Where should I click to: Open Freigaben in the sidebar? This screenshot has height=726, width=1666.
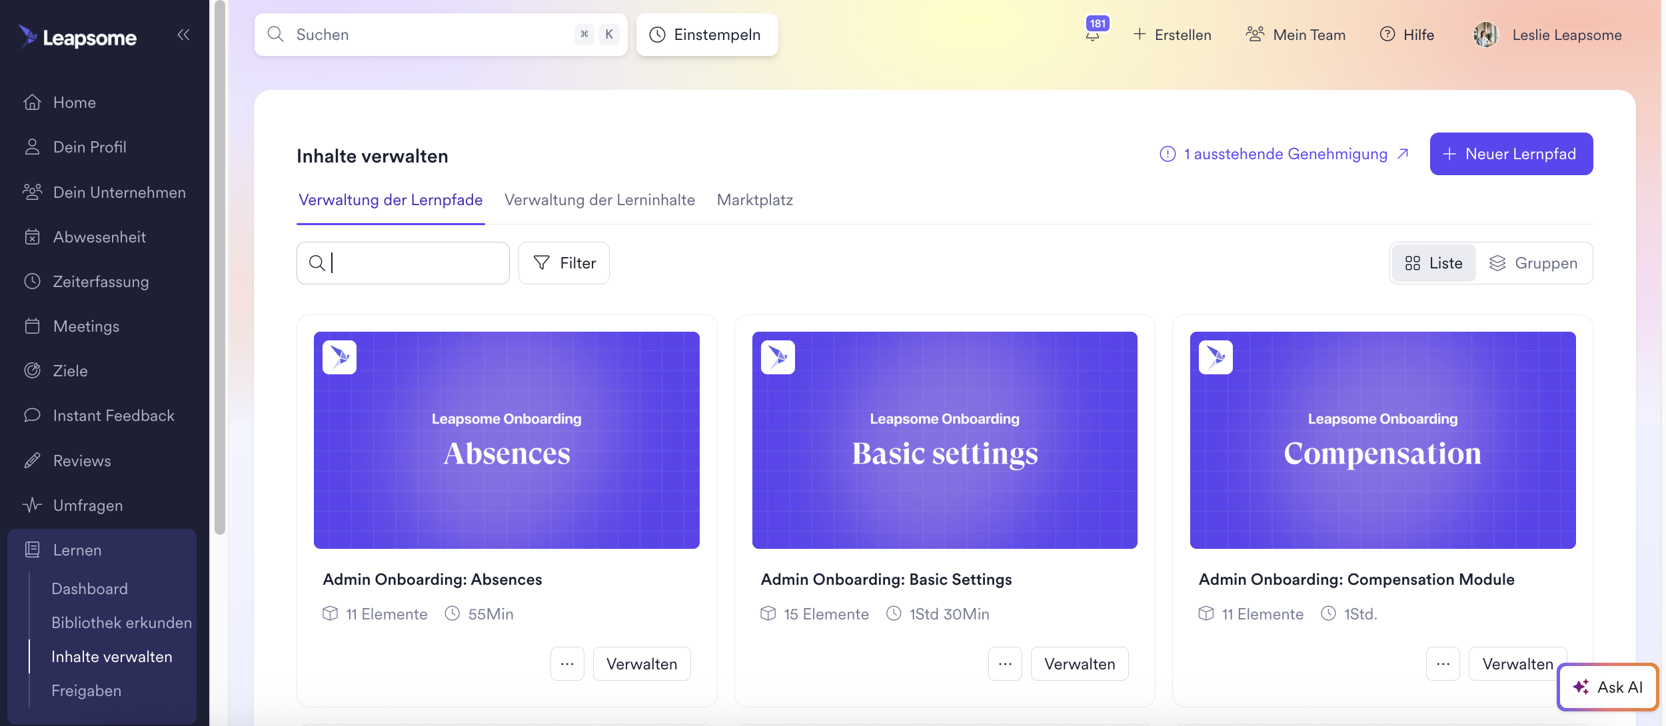(87, 691)
